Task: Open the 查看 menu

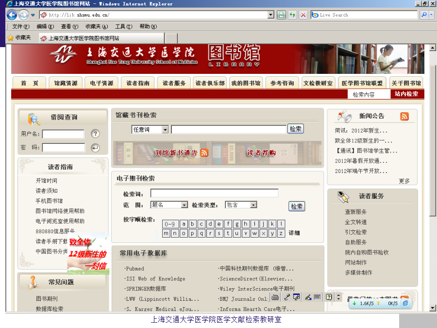Action: pyautogui.click(x=69, y=27)
